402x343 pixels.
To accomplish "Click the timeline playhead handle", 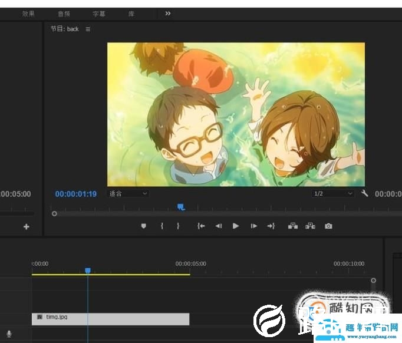I will [88, 271].
